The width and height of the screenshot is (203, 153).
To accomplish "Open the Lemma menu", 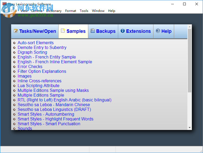I will (37, 11).
